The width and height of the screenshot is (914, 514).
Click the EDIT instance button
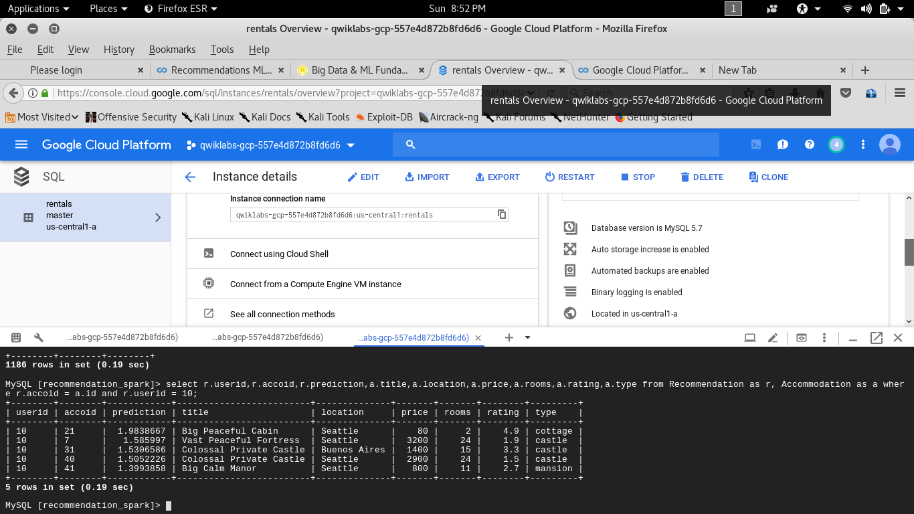click(363, 177)
